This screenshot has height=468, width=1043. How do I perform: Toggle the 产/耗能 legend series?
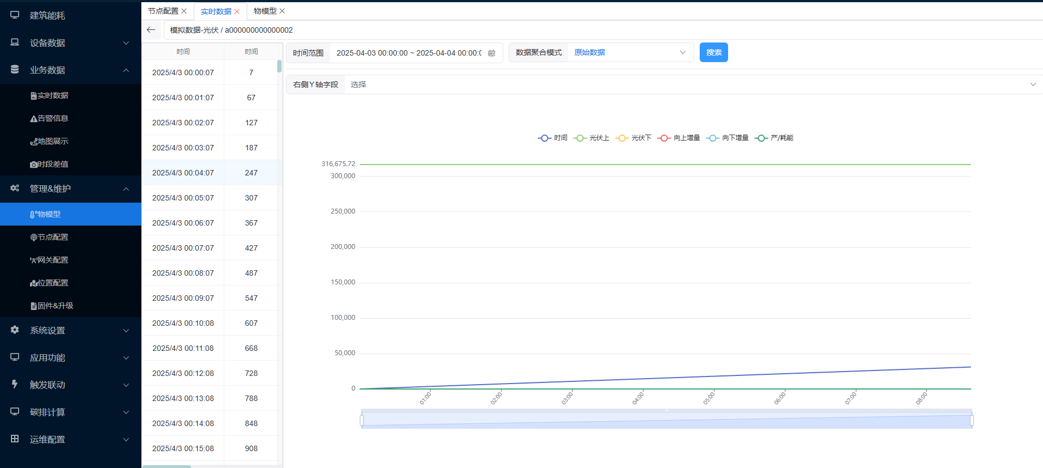click(774, 138)
